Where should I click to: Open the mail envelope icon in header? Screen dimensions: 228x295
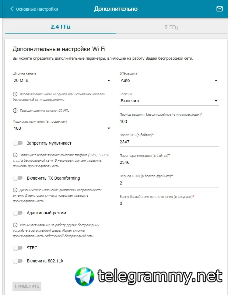coord(219,9)
